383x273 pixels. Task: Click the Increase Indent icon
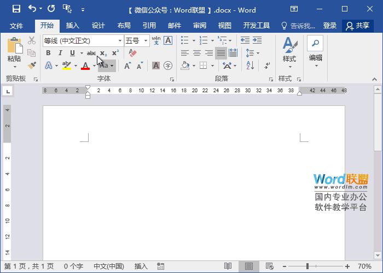257,40
